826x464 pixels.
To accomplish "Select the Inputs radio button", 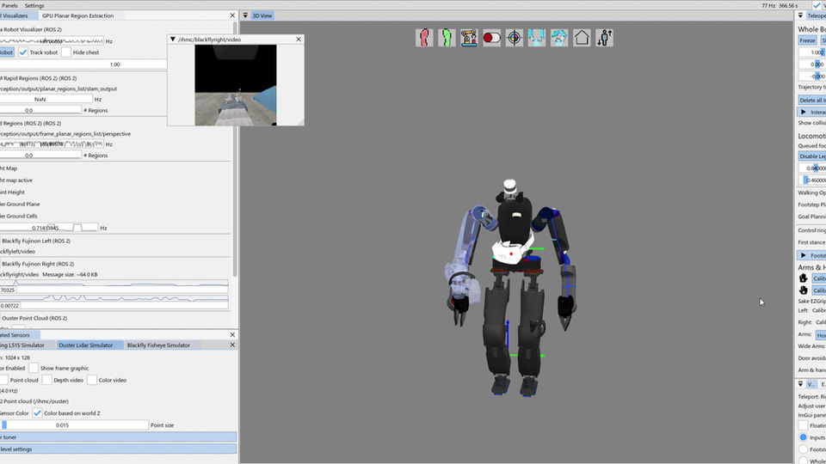I will pos(803,437).
